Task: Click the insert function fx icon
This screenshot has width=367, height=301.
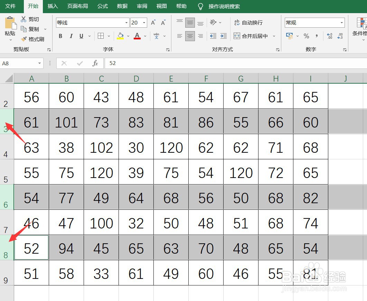Action: 95,63
